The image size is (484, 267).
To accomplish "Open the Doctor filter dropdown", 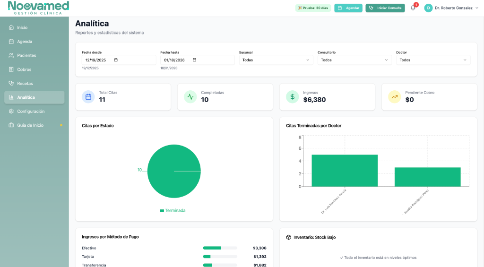I will click(x=433, y=60).
